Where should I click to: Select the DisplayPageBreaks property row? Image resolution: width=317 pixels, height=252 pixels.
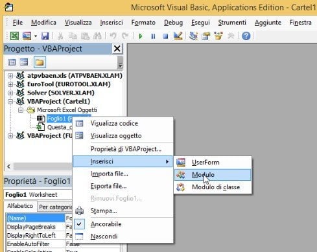[x=36, y=227]
